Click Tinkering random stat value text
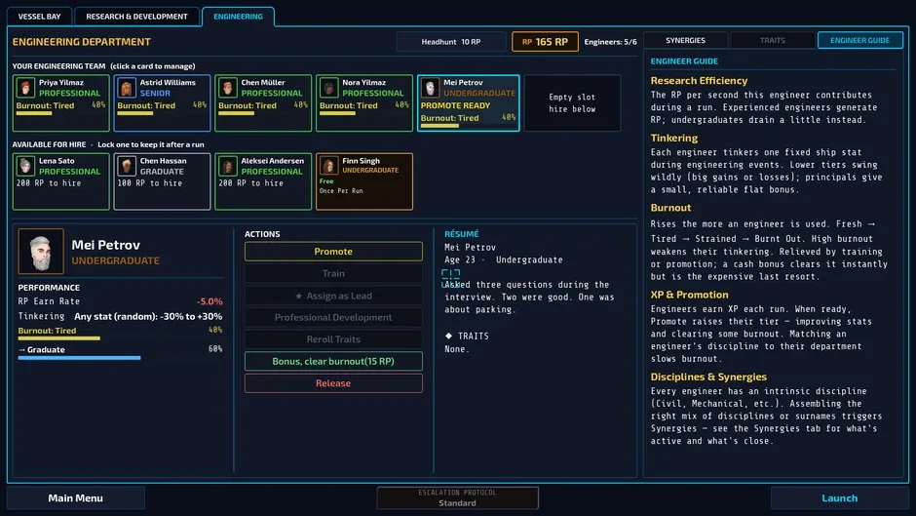Screen dimensions: 916x516 click(x=148, y=316)
